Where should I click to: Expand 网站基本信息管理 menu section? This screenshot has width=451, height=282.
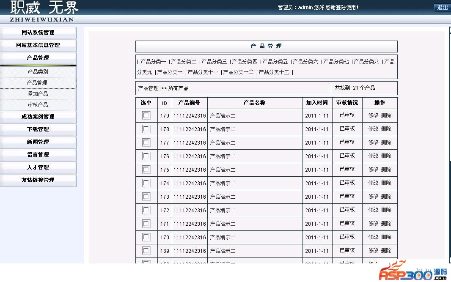point(38,45)
